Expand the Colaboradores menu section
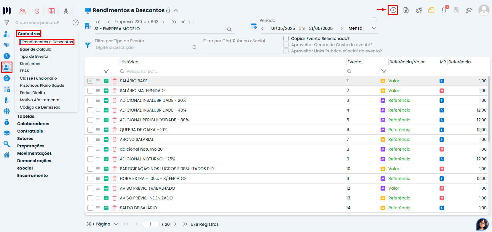This screenshot has width=492, height=232. point(33,124)
